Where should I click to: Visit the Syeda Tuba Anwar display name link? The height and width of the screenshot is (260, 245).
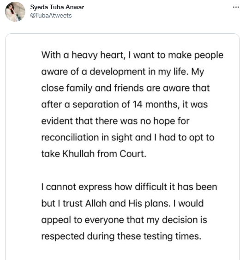pos(57,7)
